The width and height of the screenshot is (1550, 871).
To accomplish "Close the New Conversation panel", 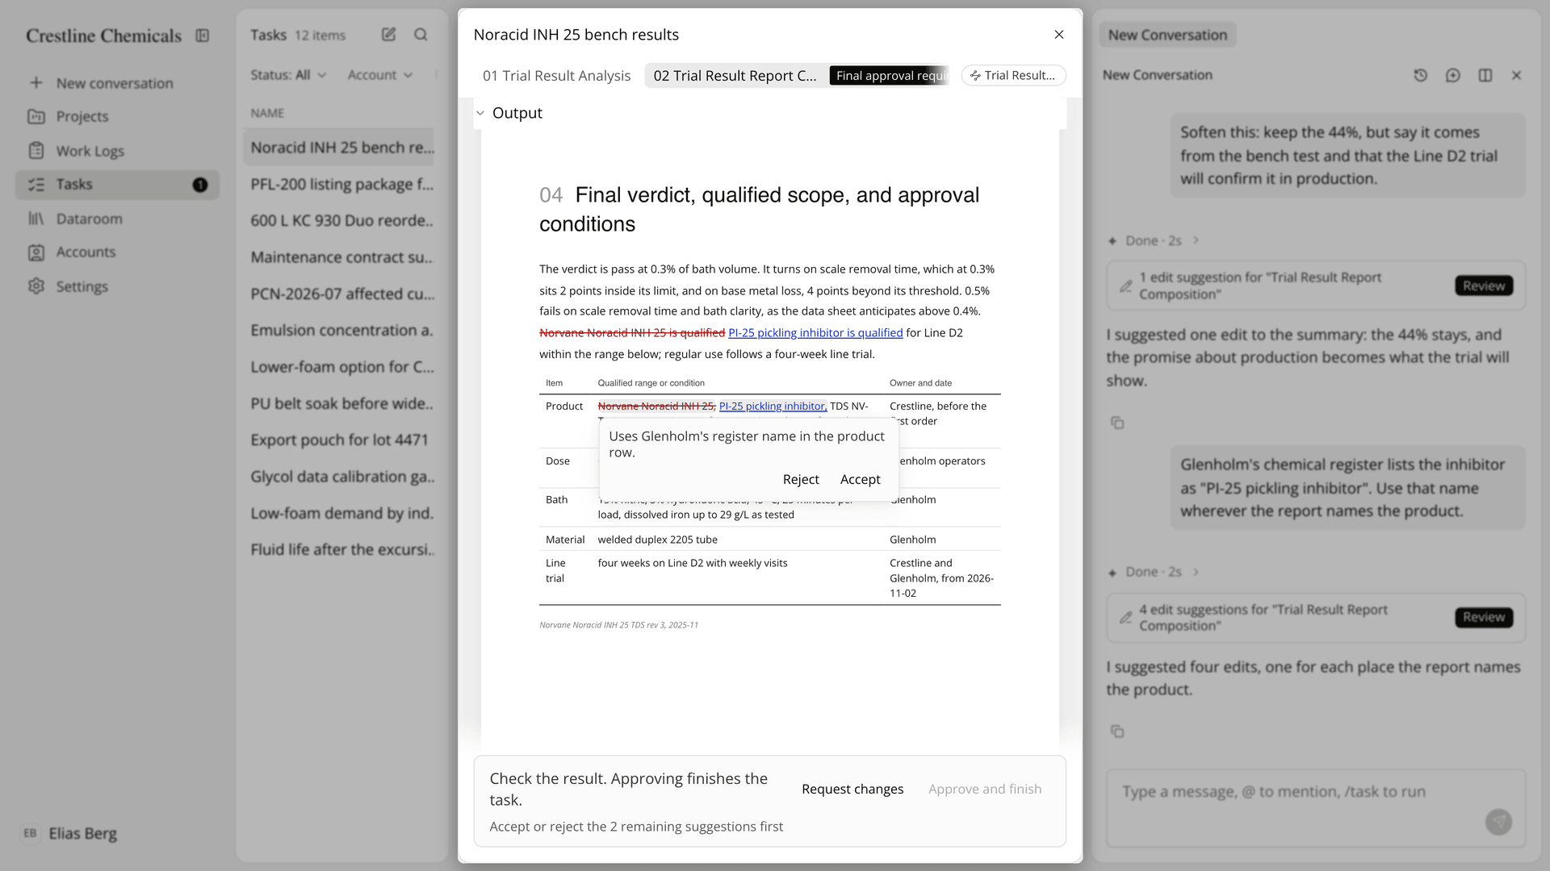I will coord(1517,75).
